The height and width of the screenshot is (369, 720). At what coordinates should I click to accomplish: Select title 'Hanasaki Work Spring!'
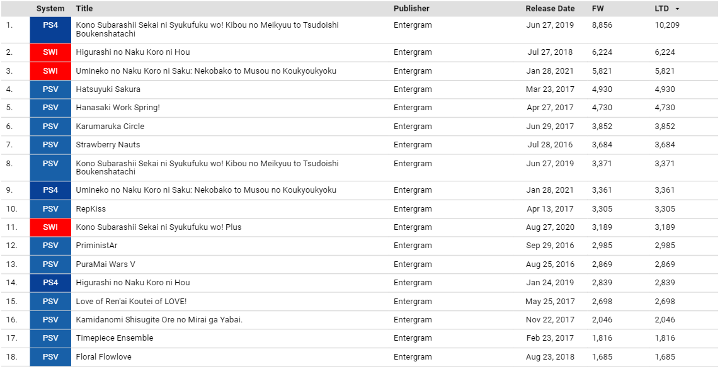point(118,108)
